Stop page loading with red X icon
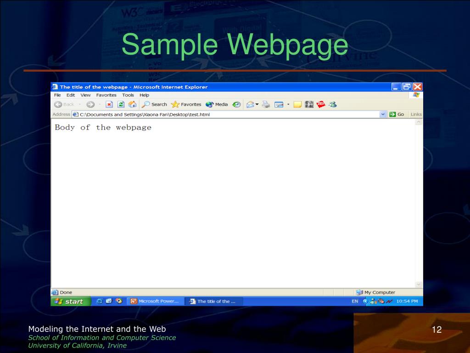 coord(109,104)
